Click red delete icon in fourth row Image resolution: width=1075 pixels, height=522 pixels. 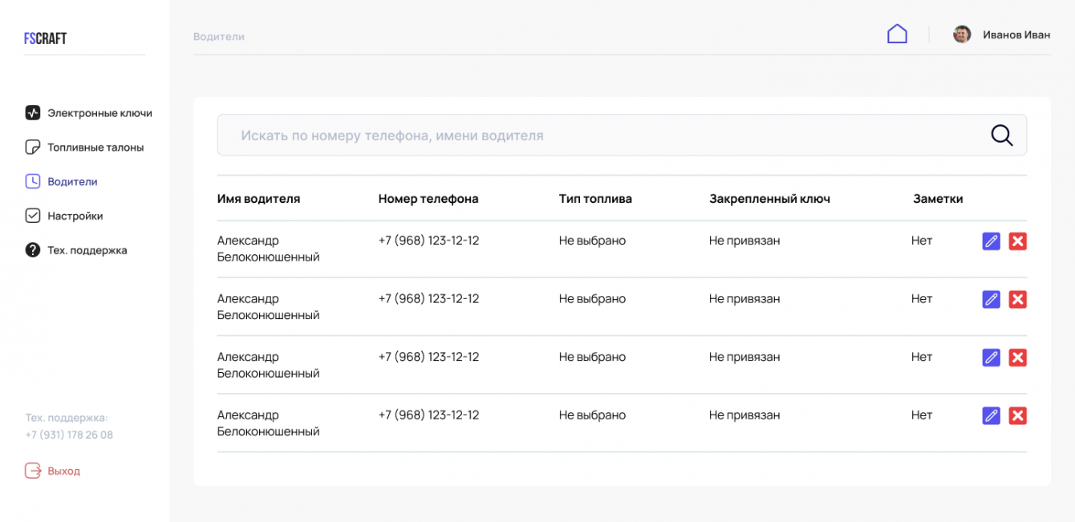1017,415
